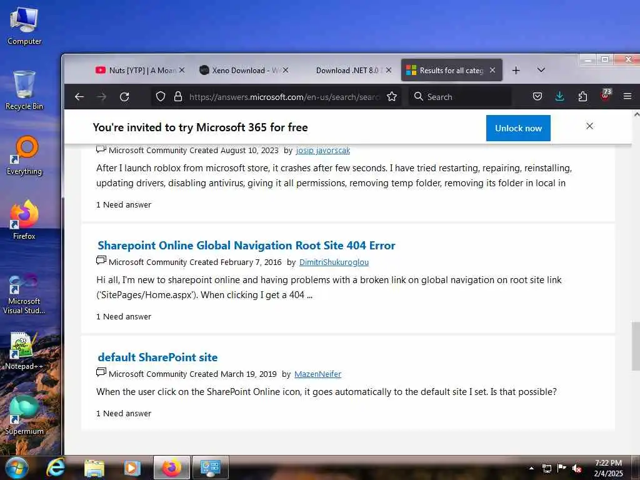Open josip javorscak's profile link
The image size is (640, 480).
[323, 150]
